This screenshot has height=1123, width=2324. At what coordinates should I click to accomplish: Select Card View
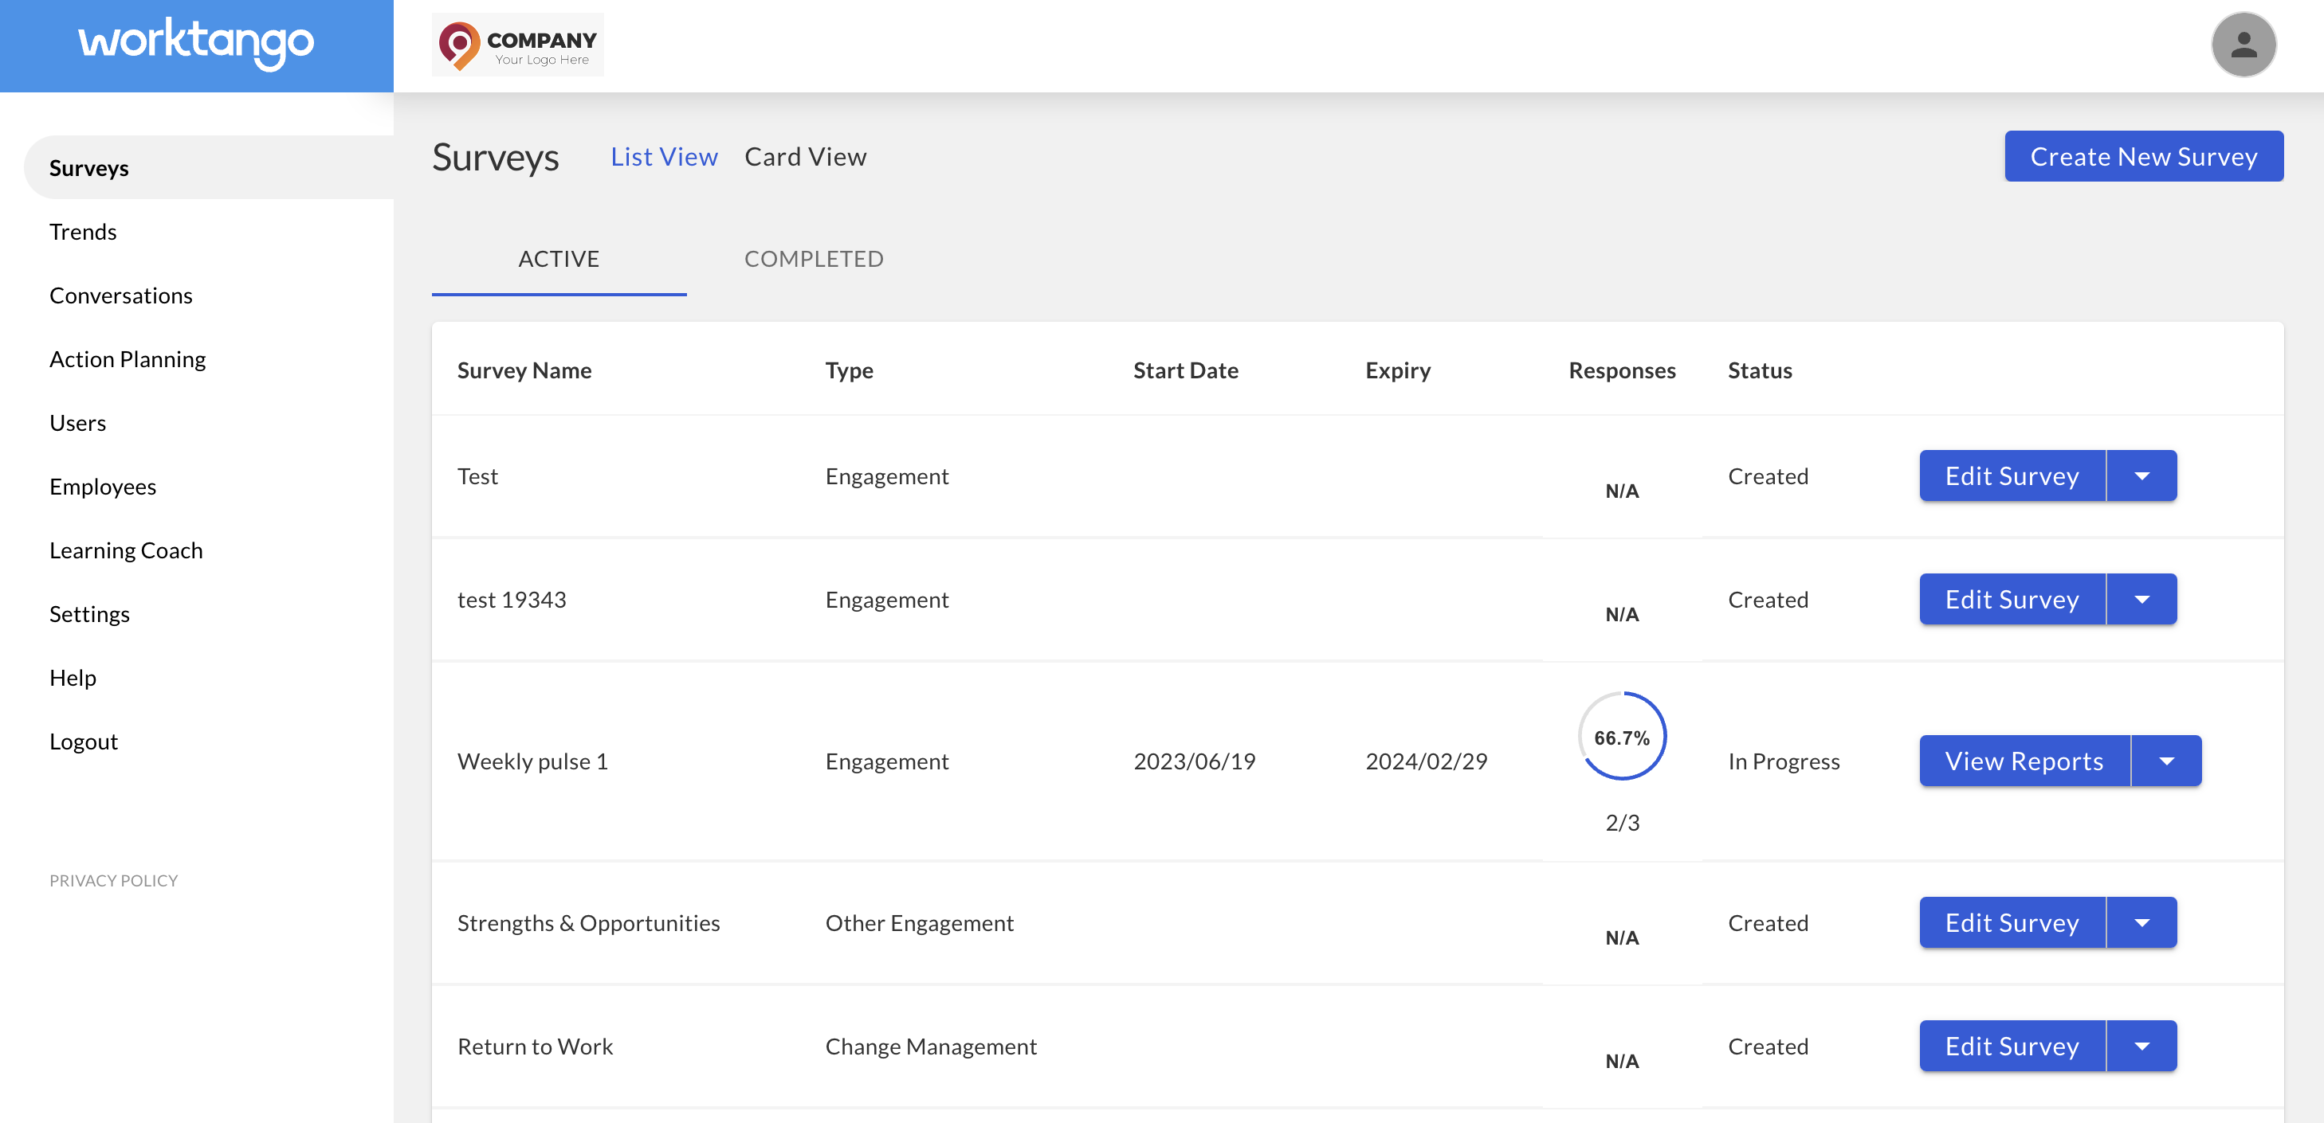tap(805, 157)
